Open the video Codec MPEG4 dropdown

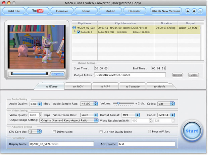tap(166, 115)
